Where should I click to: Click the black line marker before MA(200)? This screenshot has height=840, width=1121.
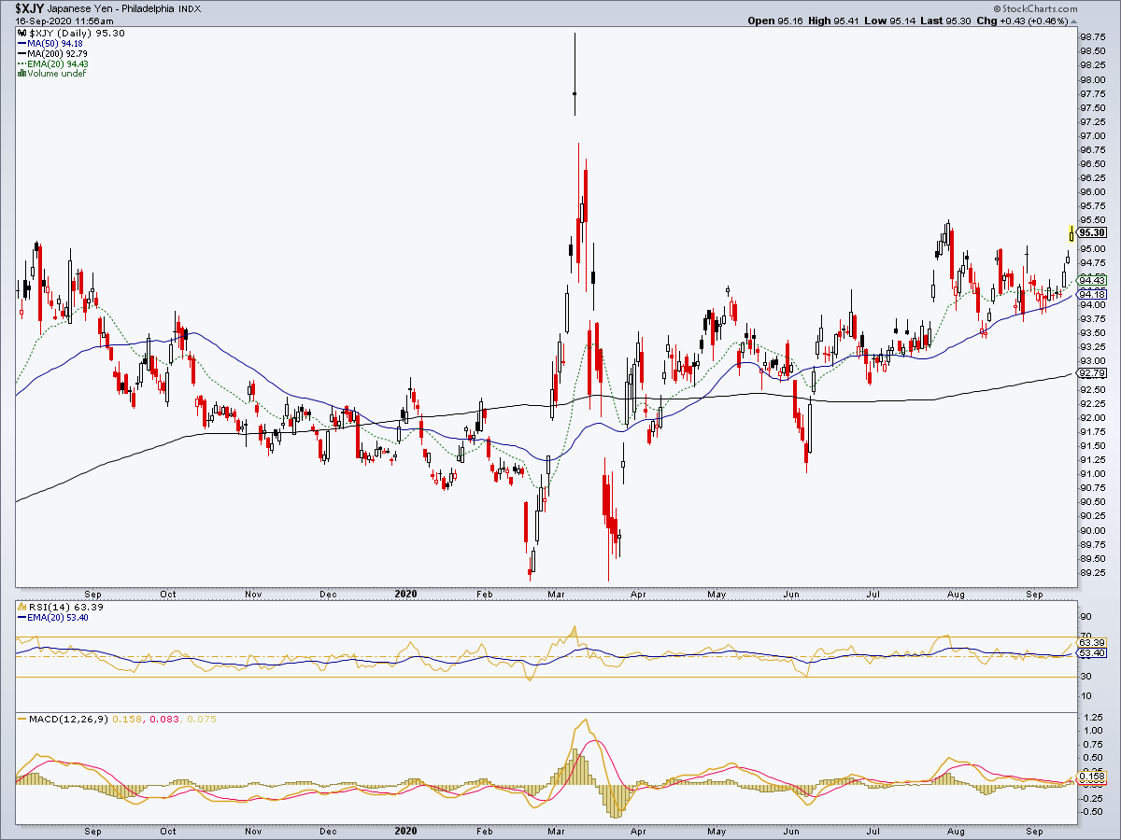[21, 54]
